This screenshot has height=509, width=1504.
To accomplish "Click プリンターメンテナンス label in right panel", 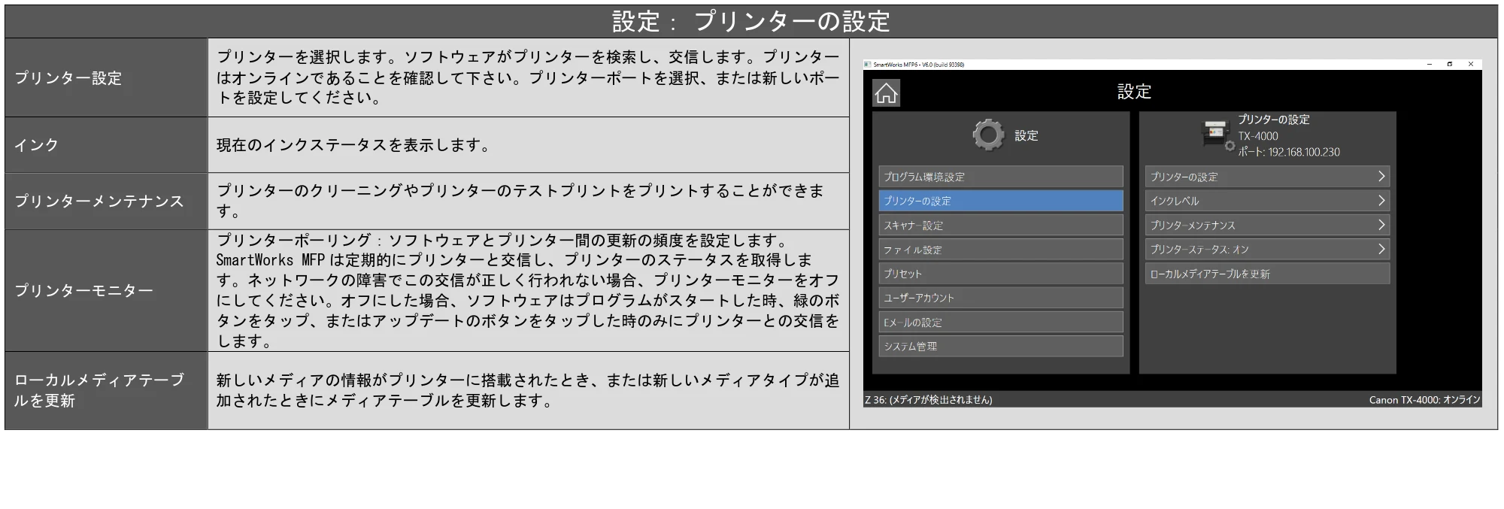I will [x=1193, y=225].
